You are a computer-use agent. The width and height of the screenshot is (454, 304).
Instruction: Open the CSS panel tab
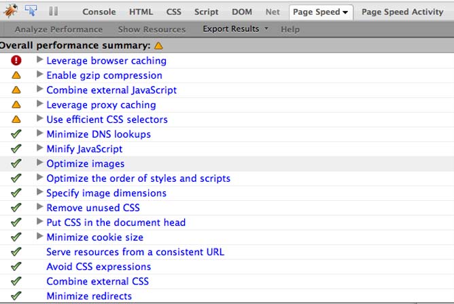(174, 12)
